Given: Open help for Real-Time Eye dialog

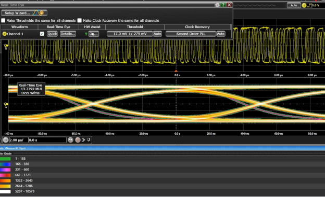Looking at the screenshot, I should pos(223,5).
